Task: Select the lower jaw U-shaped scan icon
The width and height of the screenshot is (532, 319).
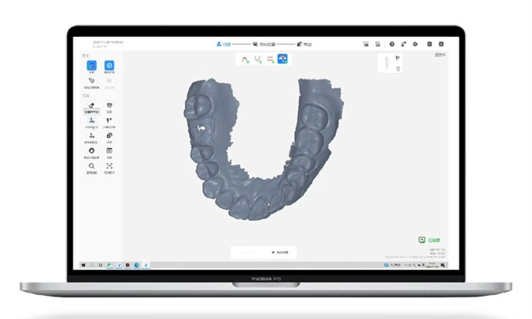Action: [258, 59]
